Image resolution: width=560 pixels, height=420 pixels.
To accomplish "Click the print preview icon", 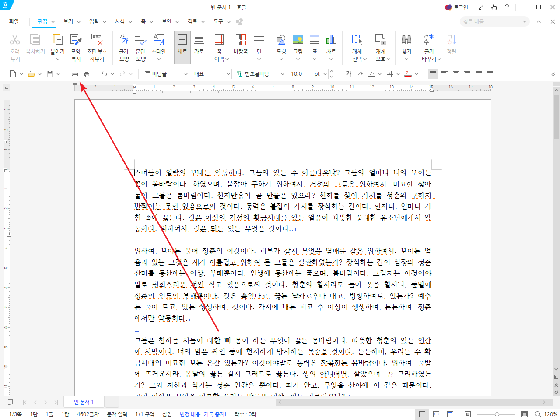I will pos(86,74).
